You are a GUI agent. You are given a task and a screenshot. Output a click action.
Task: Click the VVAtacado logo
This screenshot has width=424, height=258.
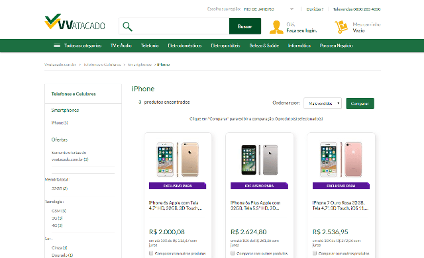pyautogui.click(x=75, y=22)
